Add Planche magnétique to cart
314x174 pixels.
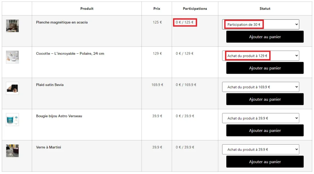coord(265,37)
